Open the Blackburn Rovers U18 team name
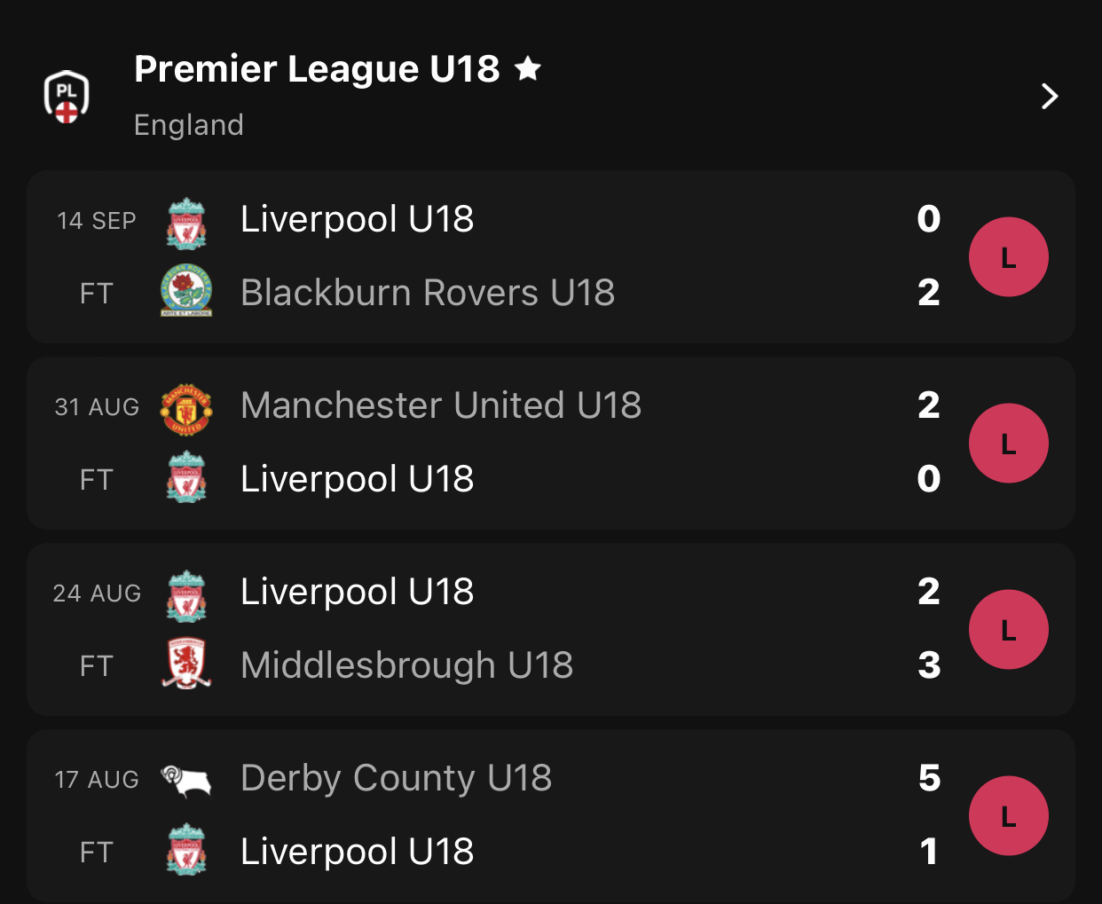 [428, 293]
